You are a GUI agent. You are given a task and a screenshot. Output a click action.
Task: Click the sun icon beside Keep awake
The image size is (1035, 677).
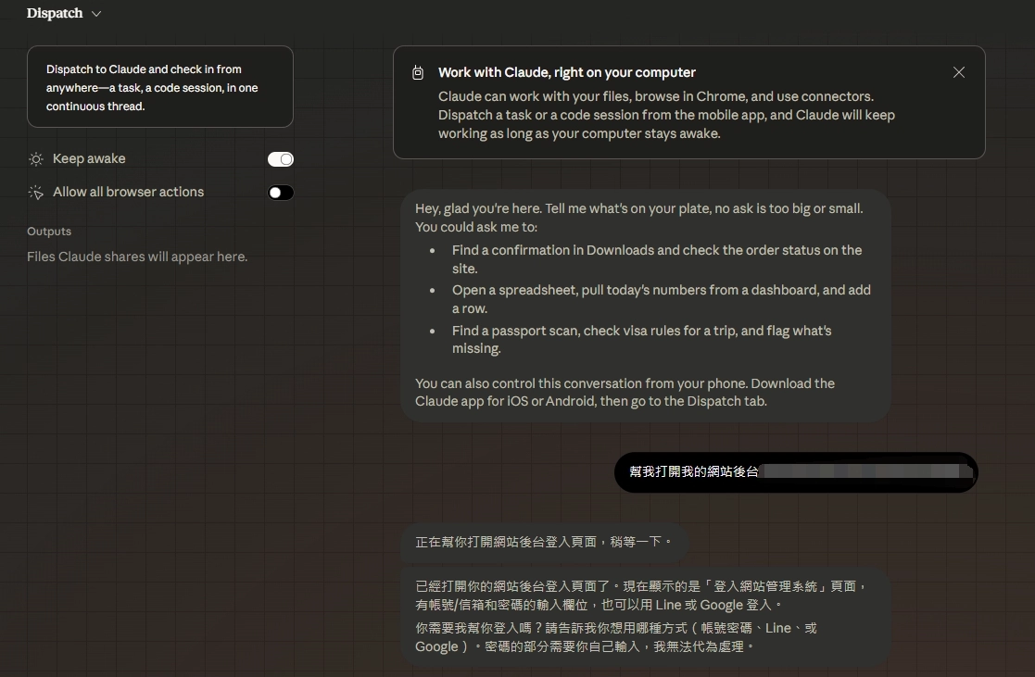(x=36, y=159)
